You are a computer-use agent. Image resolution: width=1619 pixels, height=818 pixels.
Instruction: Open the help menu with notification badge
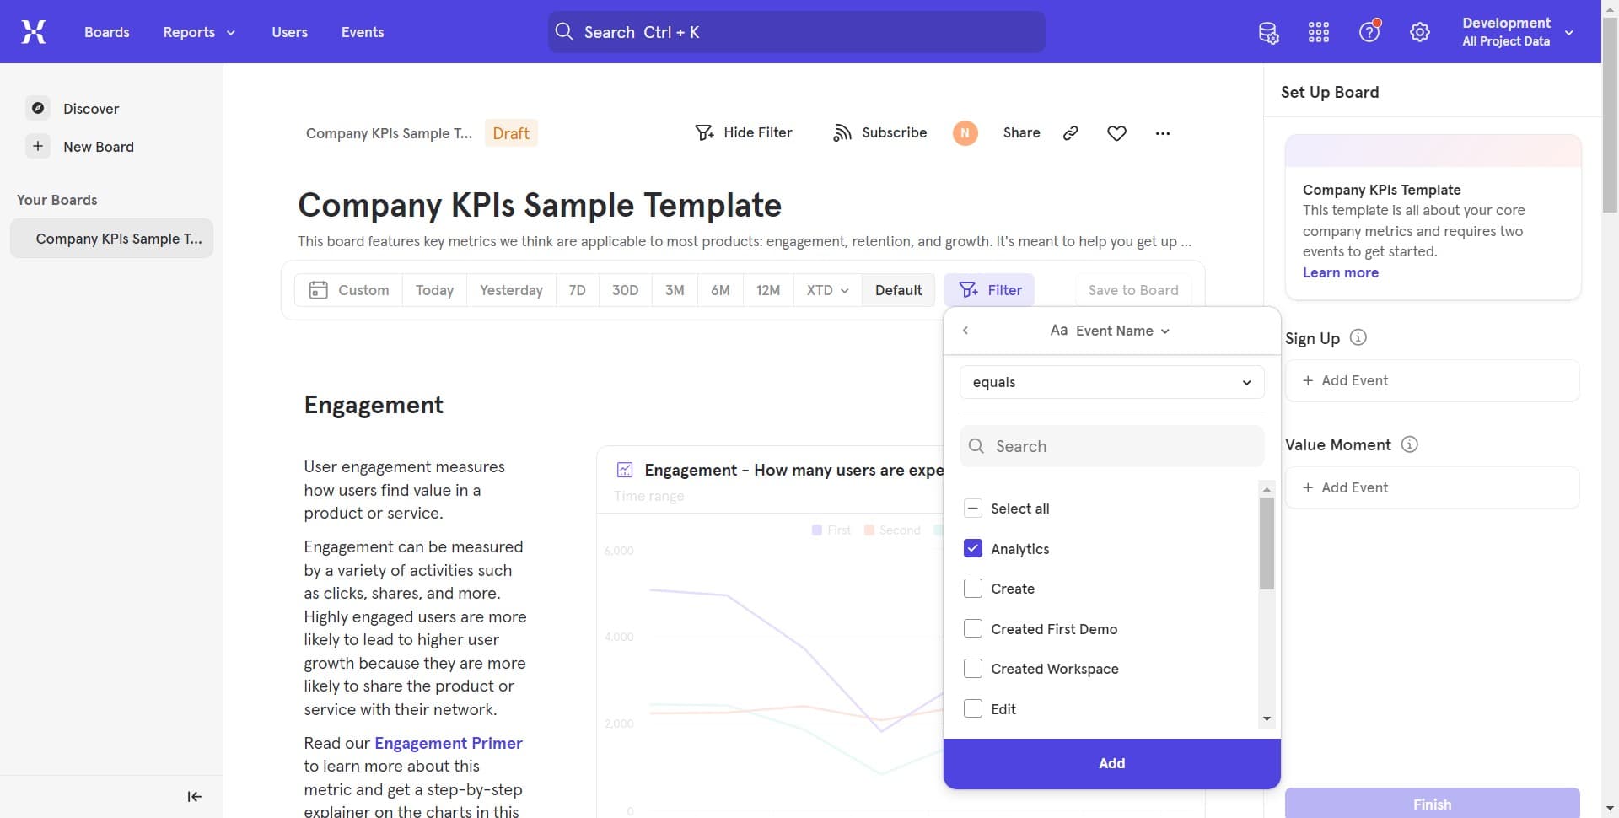click(1368, 31)
